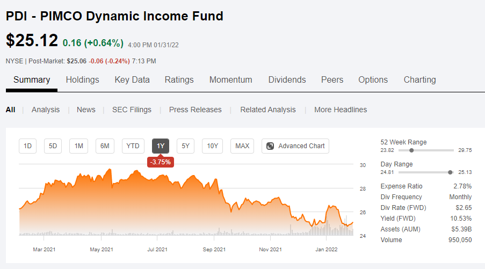
Task: Click the Volume value 950,050
Action: click(x=460, y=240)
